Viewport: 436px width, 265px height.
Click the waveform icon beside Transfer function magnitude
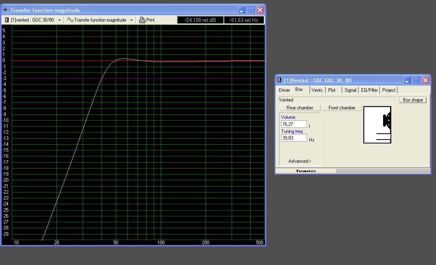[70, 20]
